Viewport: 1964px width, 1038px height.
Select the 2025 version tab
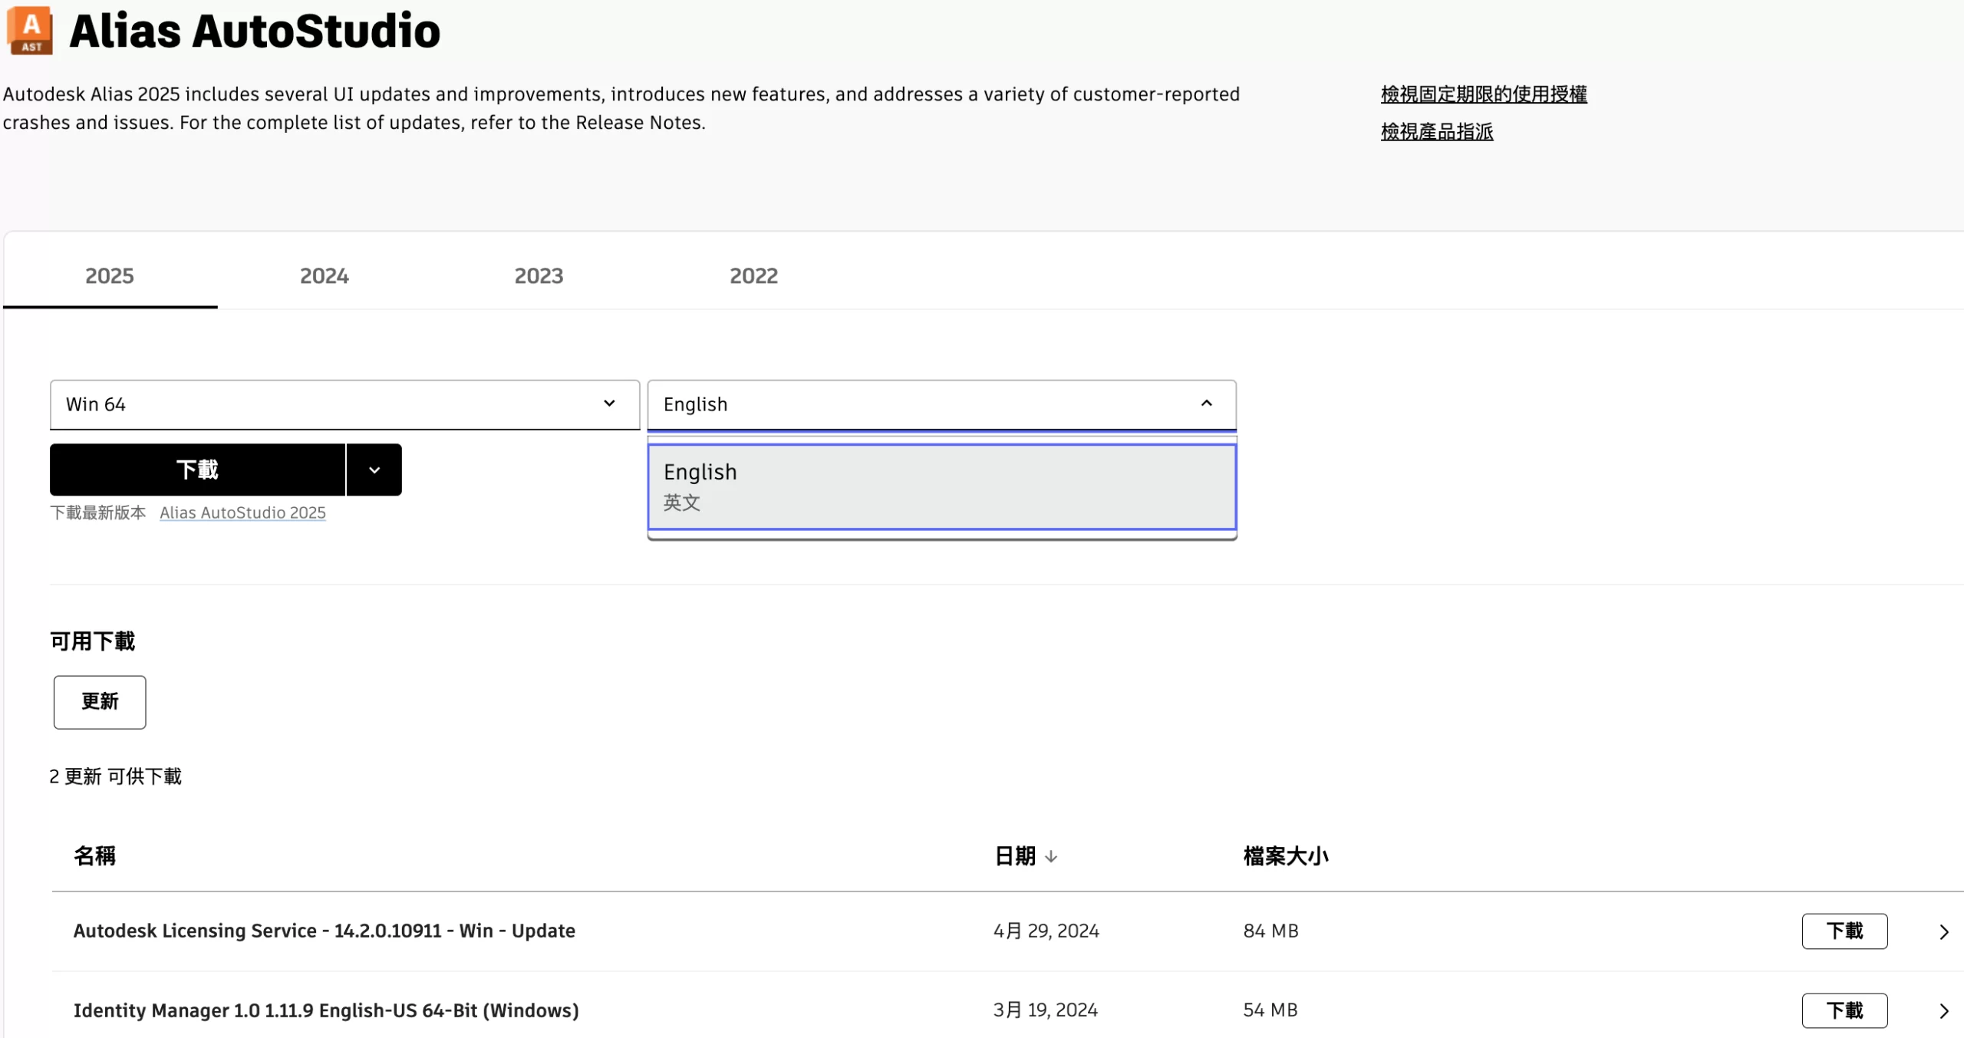pyautogui.click(x=110, y=276)
